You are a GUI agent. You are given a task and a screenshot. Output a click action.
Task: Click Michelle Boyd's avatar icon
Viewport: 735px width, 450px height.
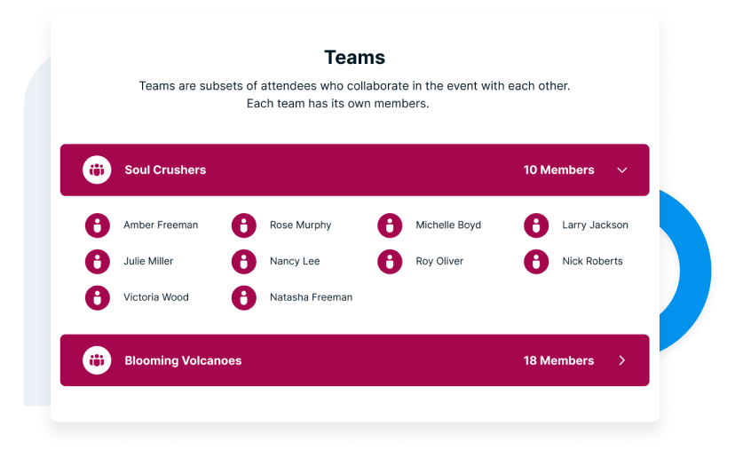pos(390,225)
